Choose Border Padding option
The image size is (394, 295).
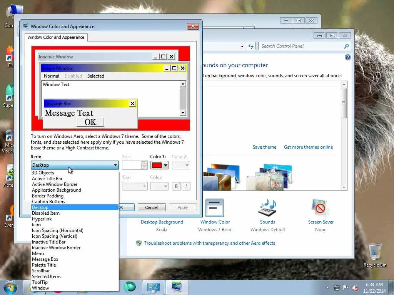click(75, 196)
